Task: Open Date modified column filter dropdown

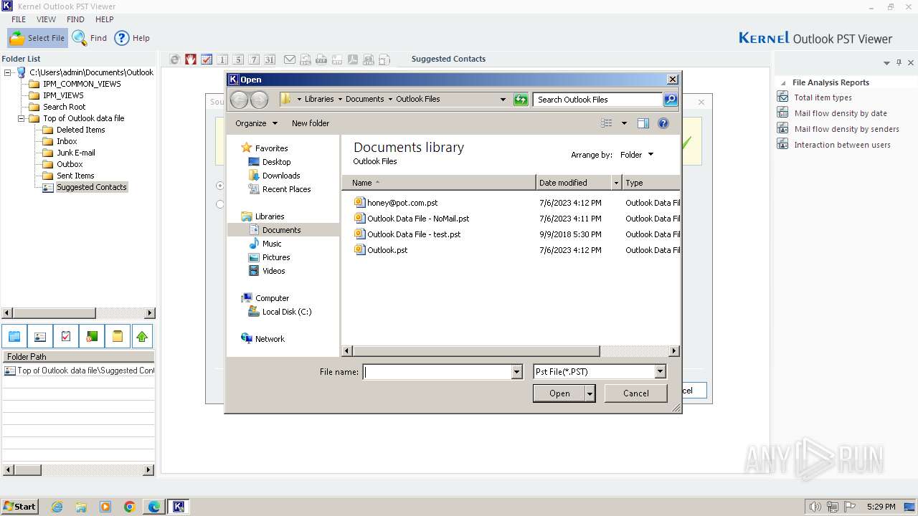Action: point(616,183)
